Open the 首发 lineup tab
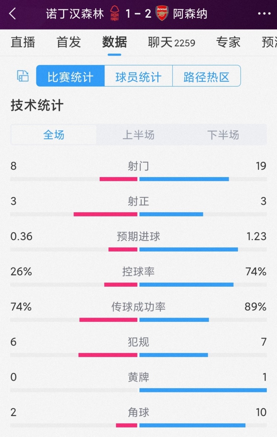Screen dimensions: 277x437 point(69,42)
